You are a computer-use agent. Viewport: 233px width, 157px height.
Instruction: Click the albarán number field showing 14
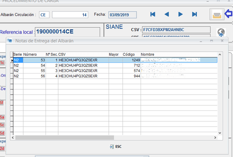pos(70,15)
